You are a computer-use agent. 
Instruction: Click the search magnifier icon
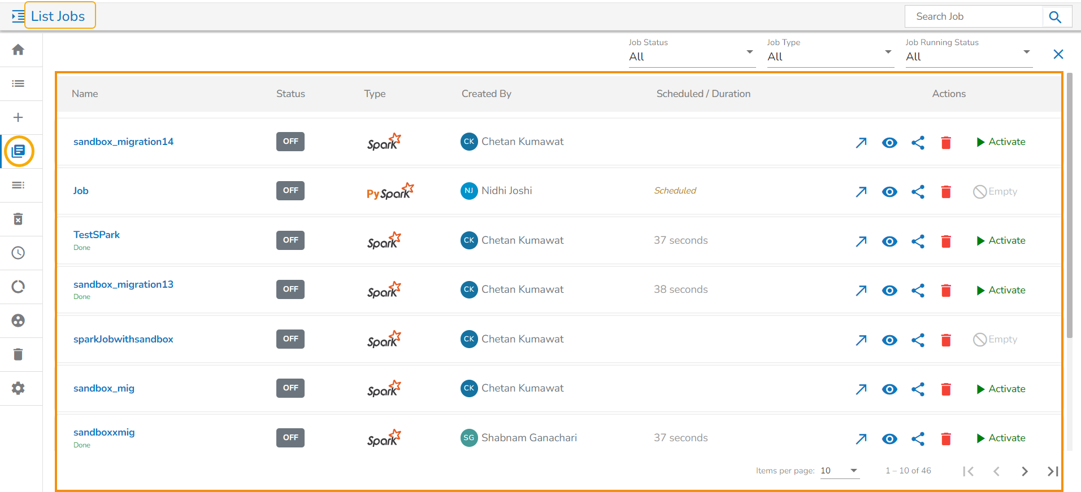pyautogui.click(x=1054, y=17)
